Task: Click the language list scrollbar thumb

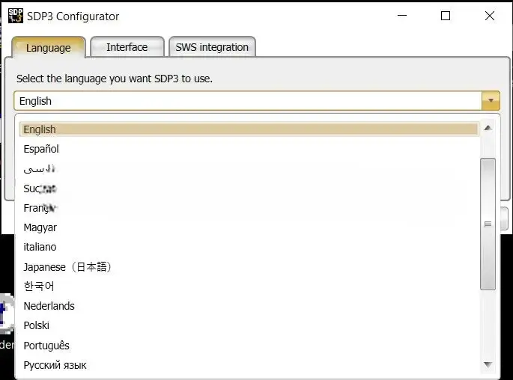Action: 488,224
